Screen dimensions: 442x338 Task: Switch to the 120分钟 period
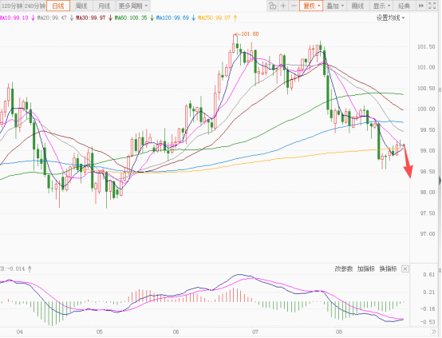[11, 6]
